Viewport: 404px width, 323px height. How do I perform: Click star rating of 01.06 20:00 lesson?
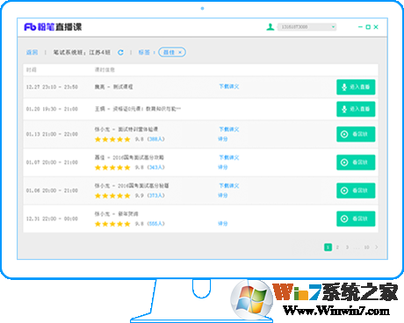(x=112, y=196)
